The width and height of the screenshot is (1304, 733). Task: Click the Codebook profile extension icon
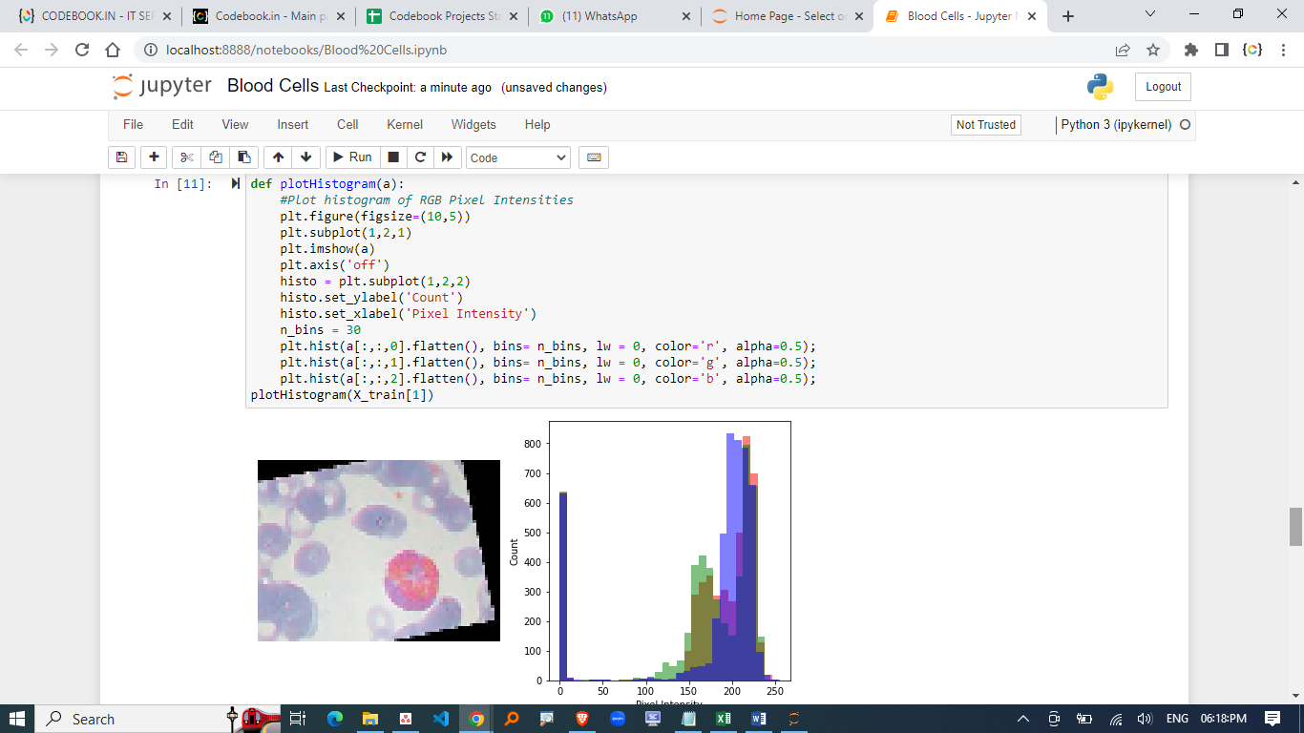(1253, 50)
